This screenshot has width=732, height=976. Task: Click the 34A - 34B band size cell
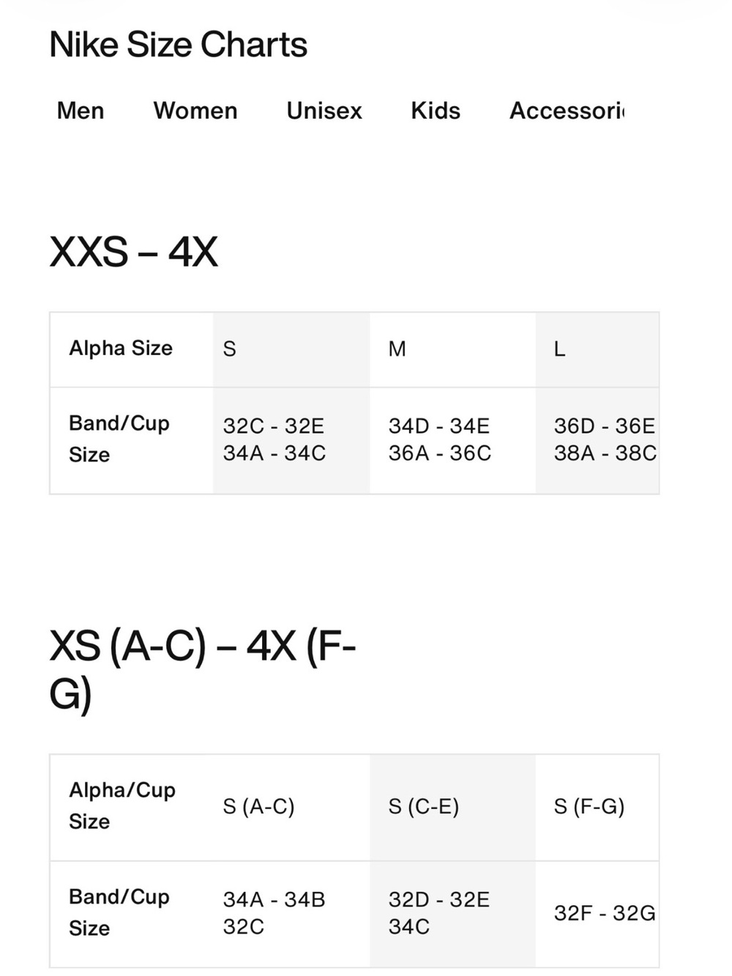tap(291, 914)
